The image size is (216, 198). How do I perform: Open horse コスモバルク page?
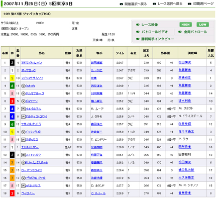(x=33, y=155)
